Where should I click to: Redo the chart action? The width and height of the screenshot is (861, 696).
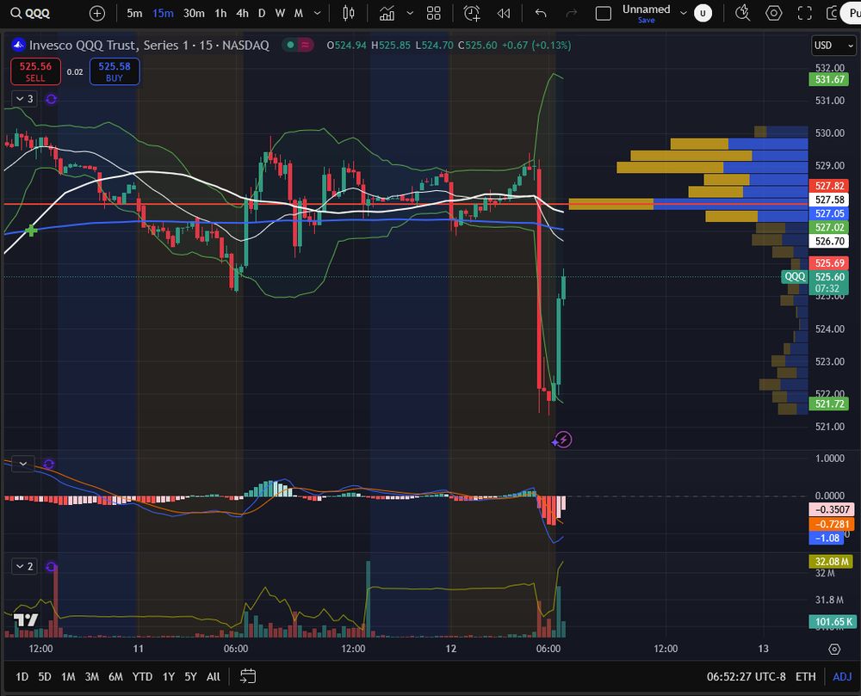click(x=572, y=13)
